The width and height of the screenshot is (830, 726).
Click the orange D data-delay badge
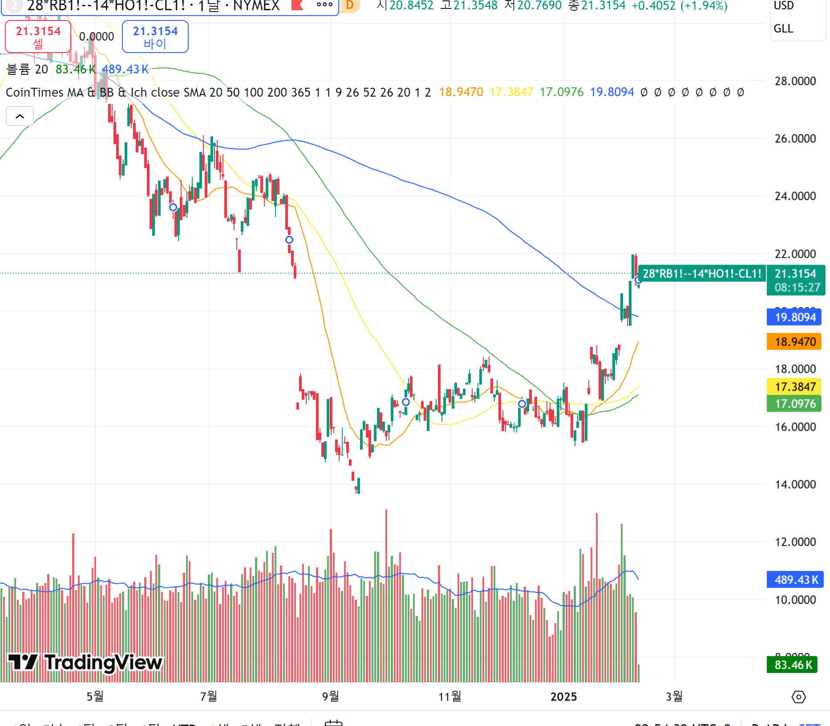coord(350,5)
